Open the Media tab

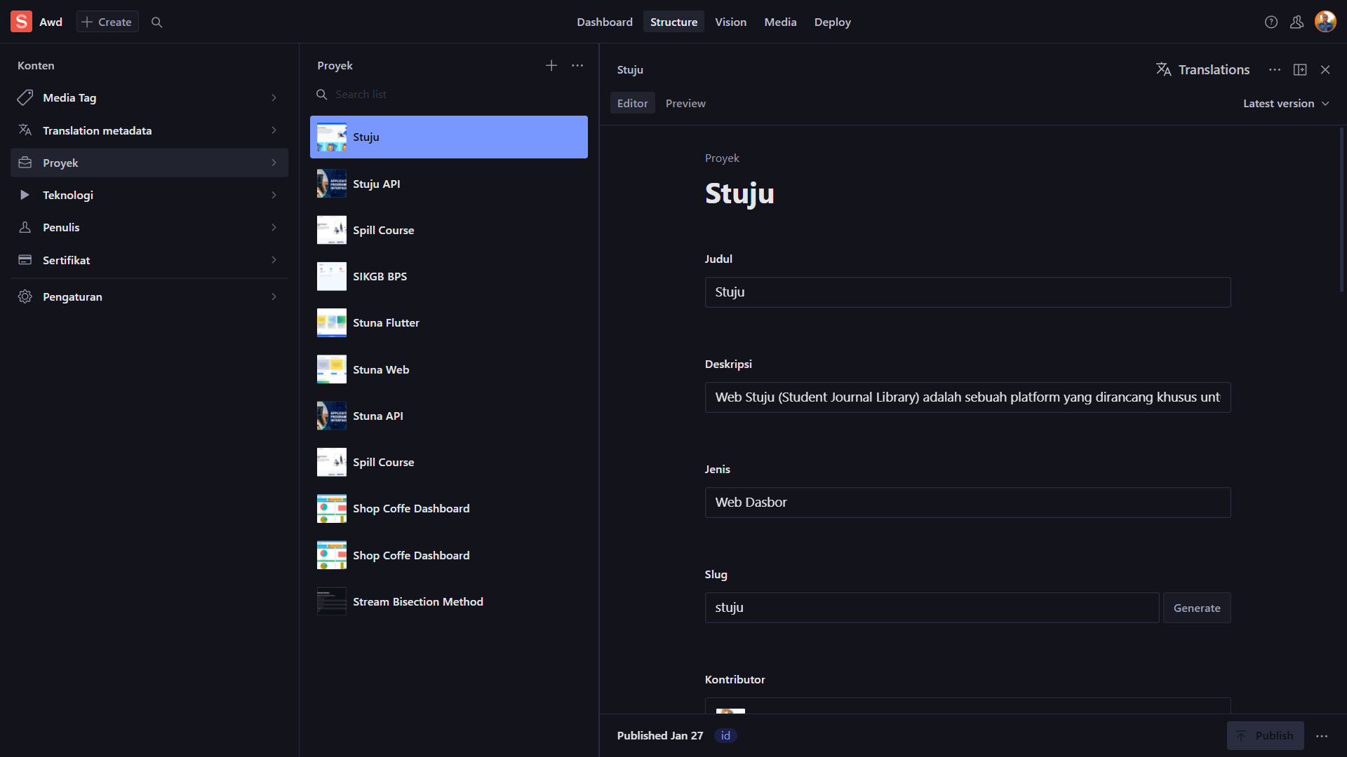(780, 22)
